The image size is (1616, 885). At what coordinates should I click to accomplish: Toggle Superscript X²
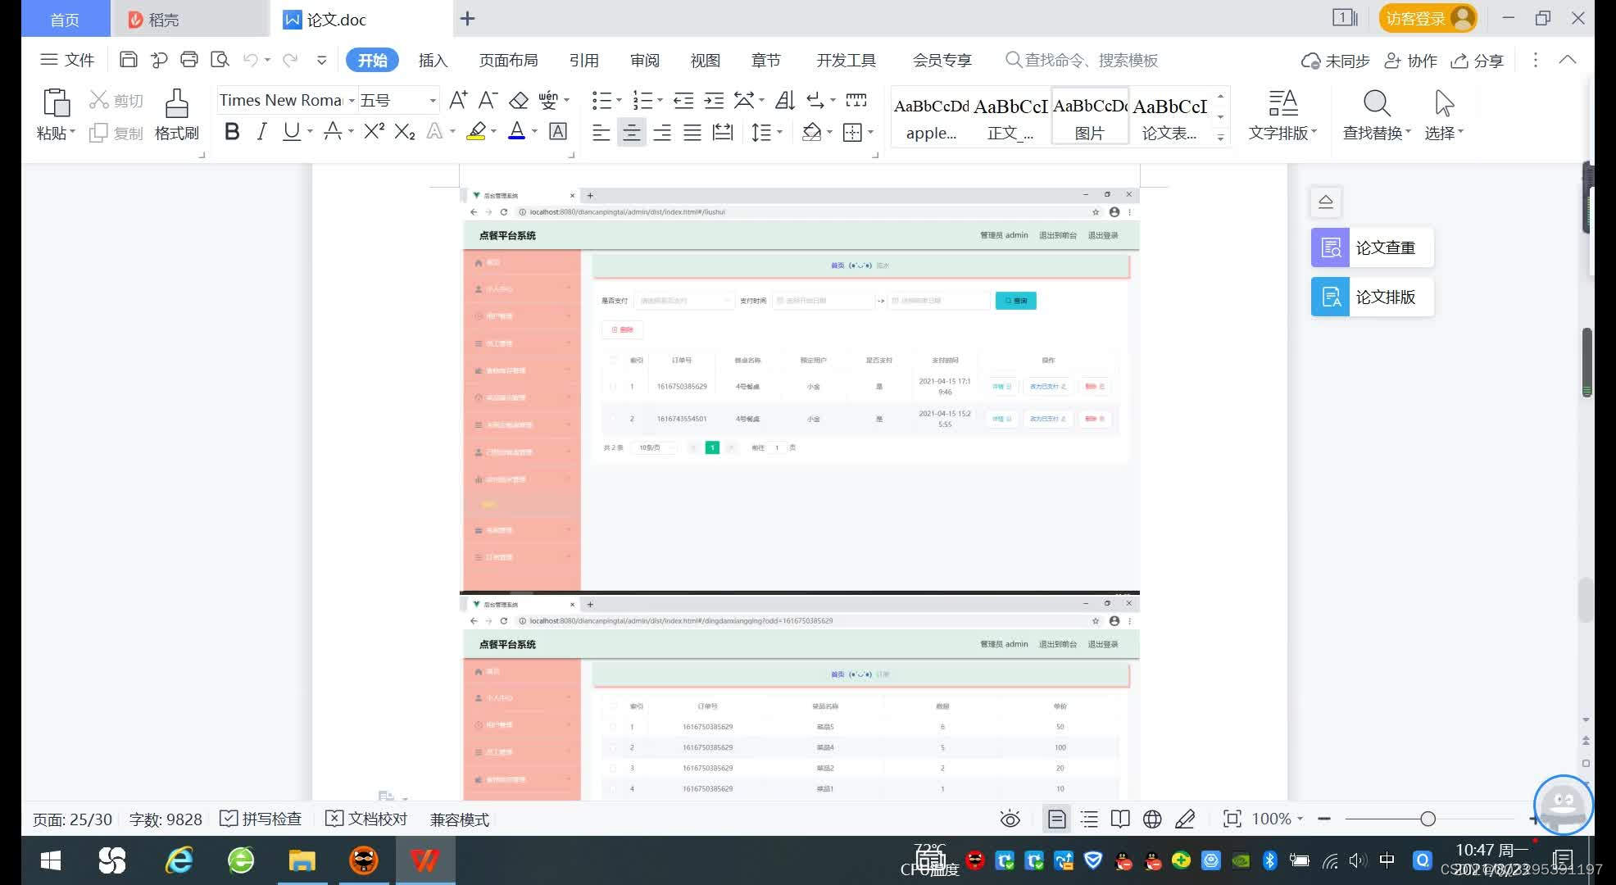[x=374, y=131]
